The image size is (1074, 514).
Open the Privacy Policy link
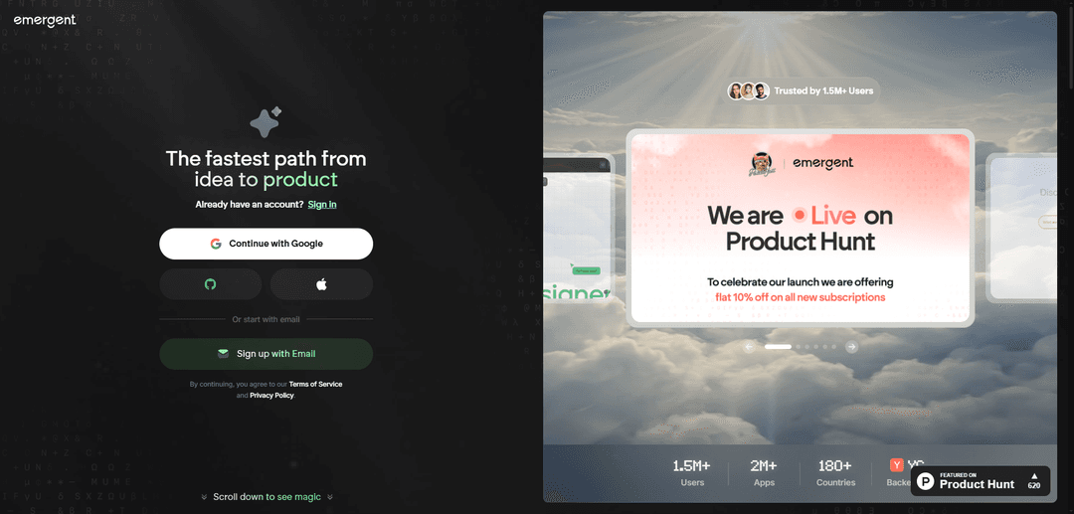coord(271,396)
